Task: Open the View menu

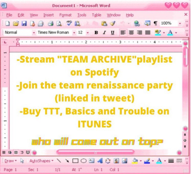Action: [34, 15]
